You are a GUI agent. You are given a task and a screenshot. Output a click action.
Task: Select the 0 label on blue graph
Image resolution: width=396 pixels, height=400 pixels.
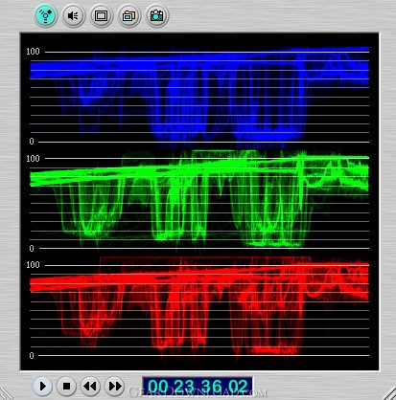click(32, 142)
